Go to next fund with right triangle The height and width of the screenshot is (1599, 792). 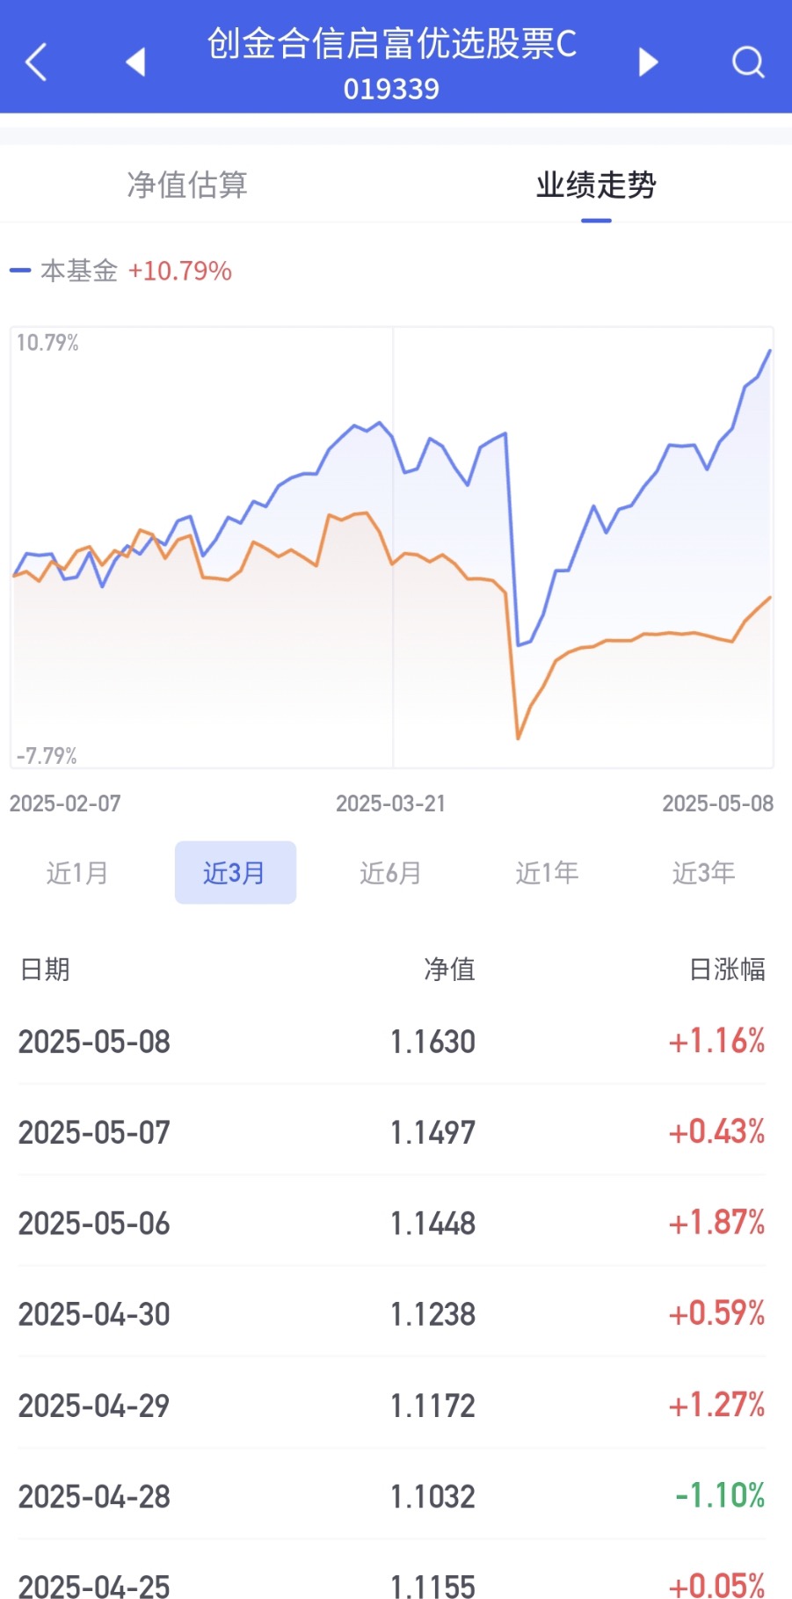[x=648, y=62]
